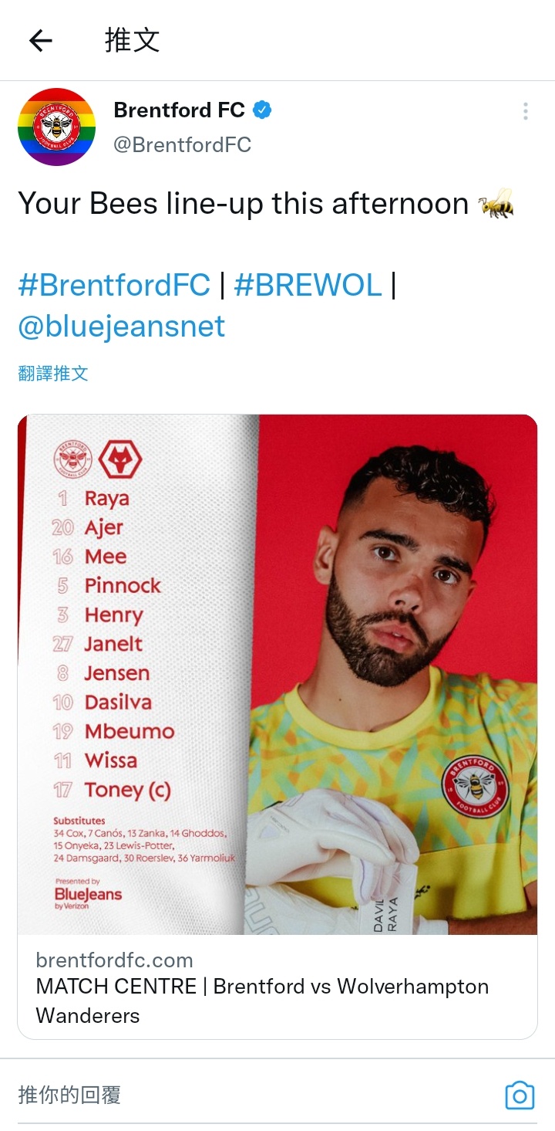The image size is (555, 1131).
Task: Tap the back arrow icon
Action: click(41, 40)
